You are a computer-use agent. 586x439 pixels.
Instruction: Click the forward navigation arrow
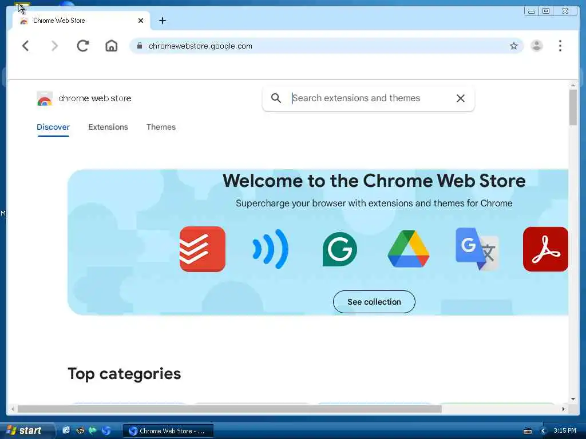54,46
